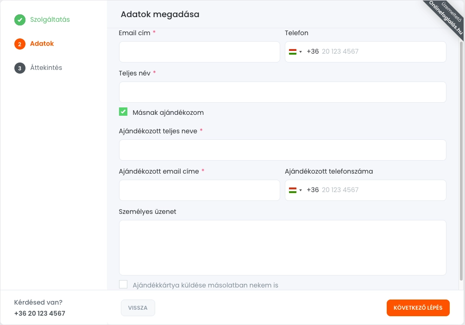Uncheck the Másnak ajándékozom checkbox
Image resolution: width=465 pixels, height=325 pixels.
123,112
